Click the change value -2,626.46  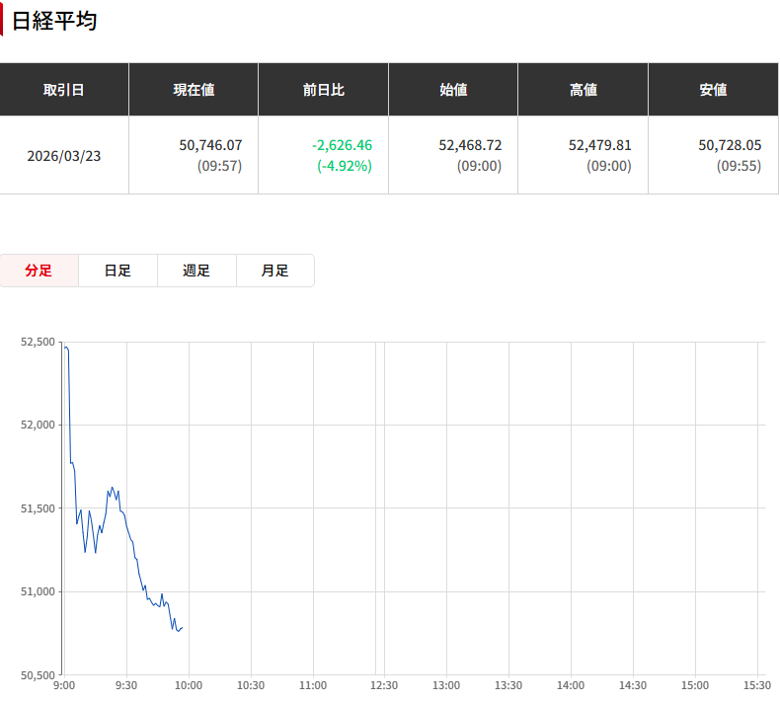pos(342,145)
